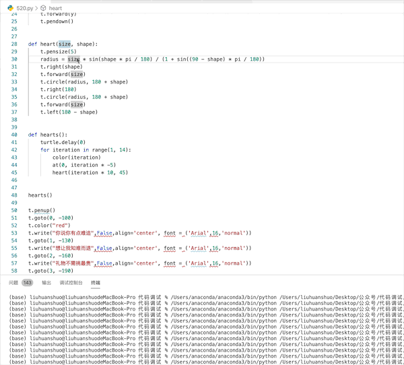Click line number 50 in gutter
Viewport: 404px width, 365px height.
point(14,210)
